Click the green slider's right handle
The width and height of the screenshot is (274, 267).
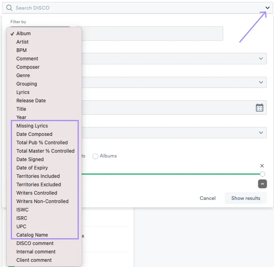point(262,174)
